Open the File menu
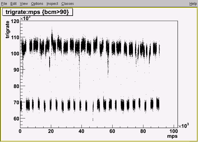 [4, 4]
